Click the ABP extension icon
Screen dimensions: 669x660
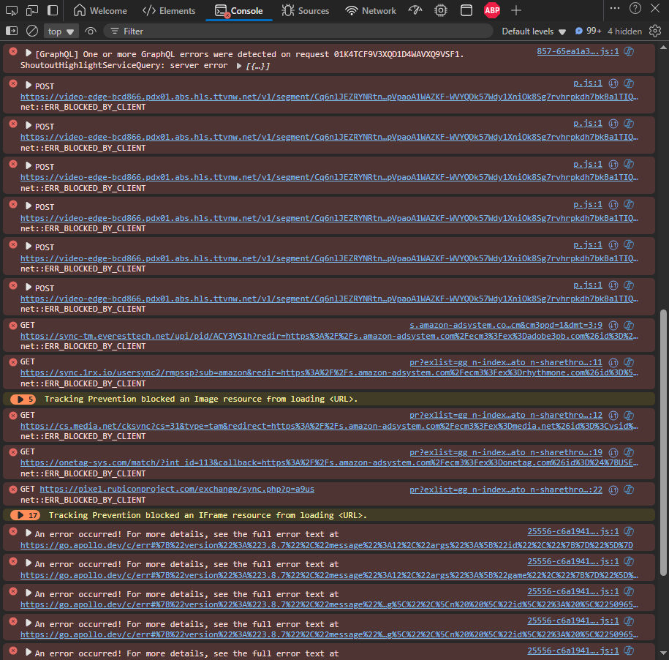(x=491, y=11)
